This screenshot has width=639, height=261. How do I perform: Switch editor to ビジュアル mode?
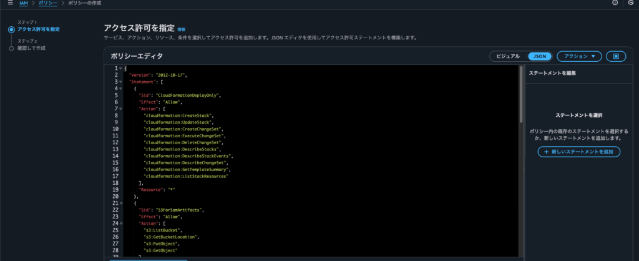pos(508,56)
